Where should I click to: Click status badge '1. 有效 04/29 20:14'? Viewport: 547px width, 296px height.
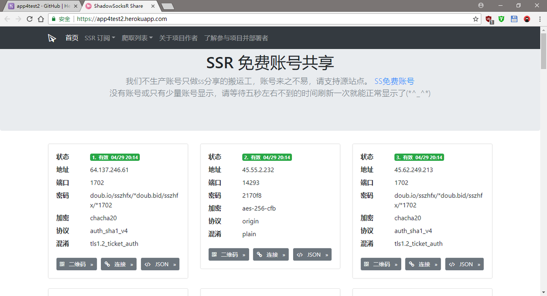click(115, 157)
